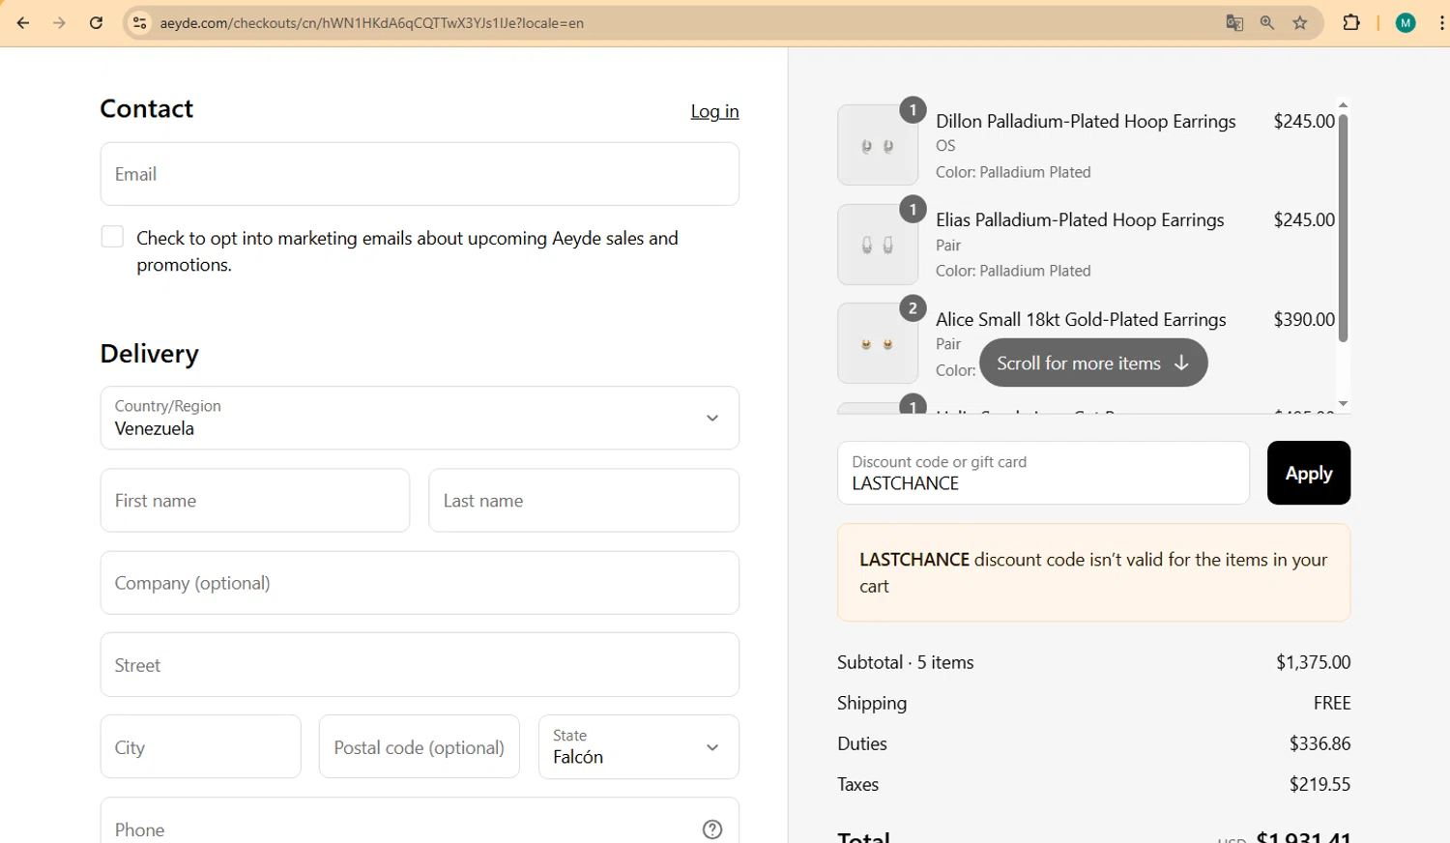Click the Taxes amount $219.55
This screenshot has height=843, width=1450.
point(1319,784)
